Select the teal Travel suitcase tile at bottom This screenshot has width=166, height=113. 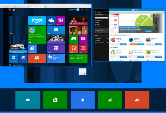[28, 100]
